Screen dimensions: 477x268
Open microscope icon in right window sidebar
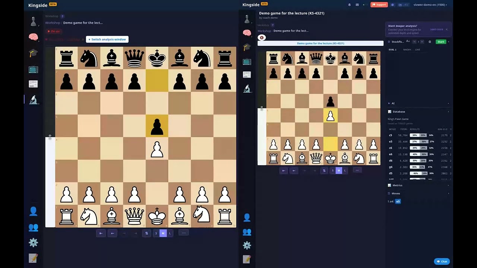[247, 89]
